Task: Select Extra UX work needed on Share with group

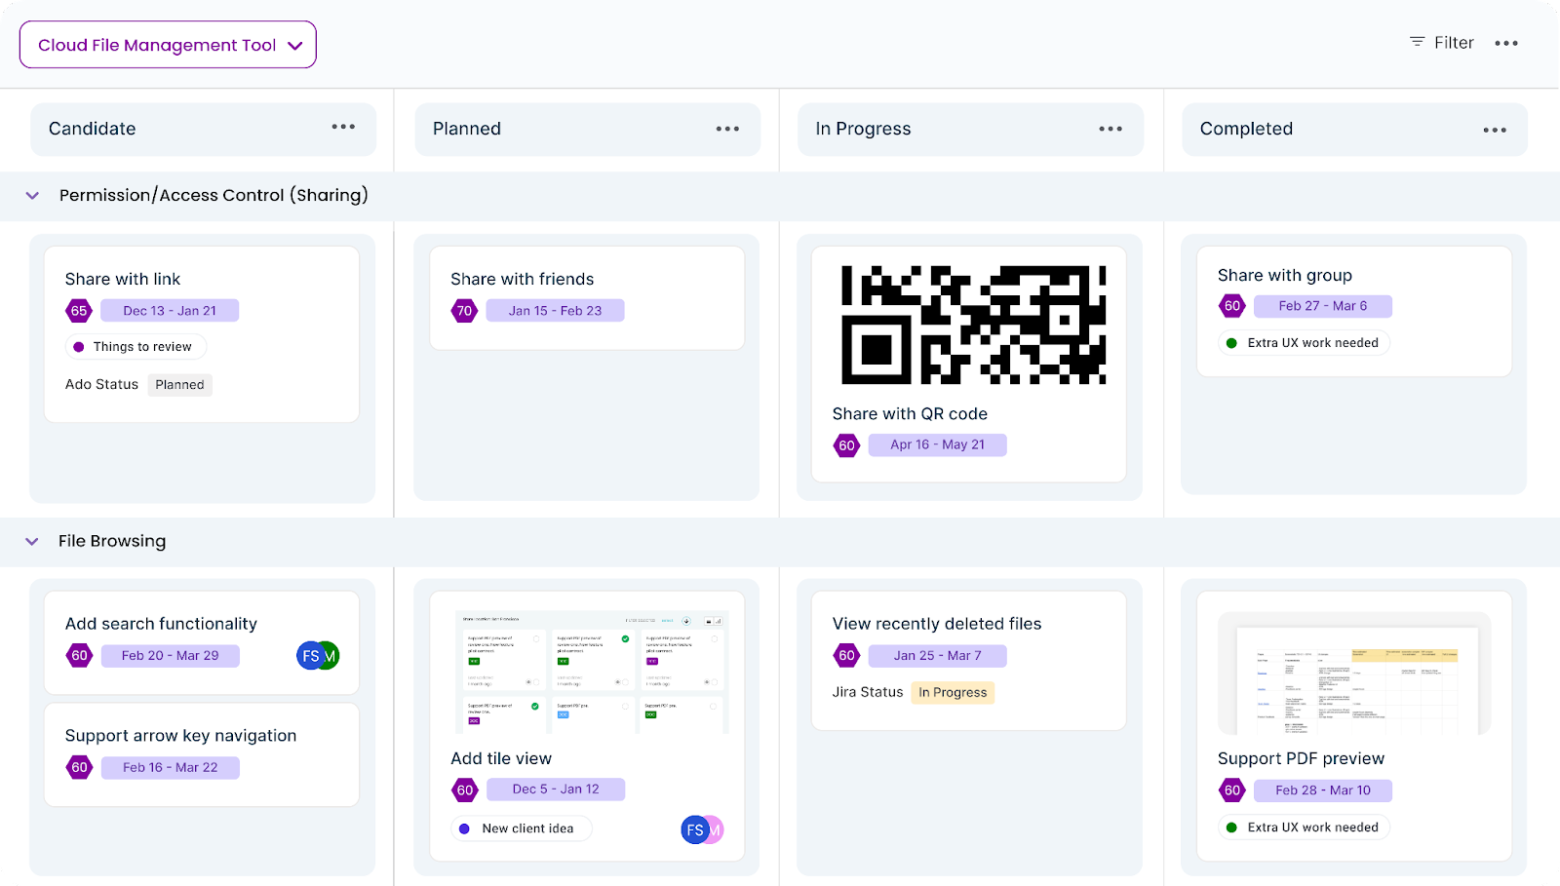Action: pyautogui.click(x=1305, y=343)
